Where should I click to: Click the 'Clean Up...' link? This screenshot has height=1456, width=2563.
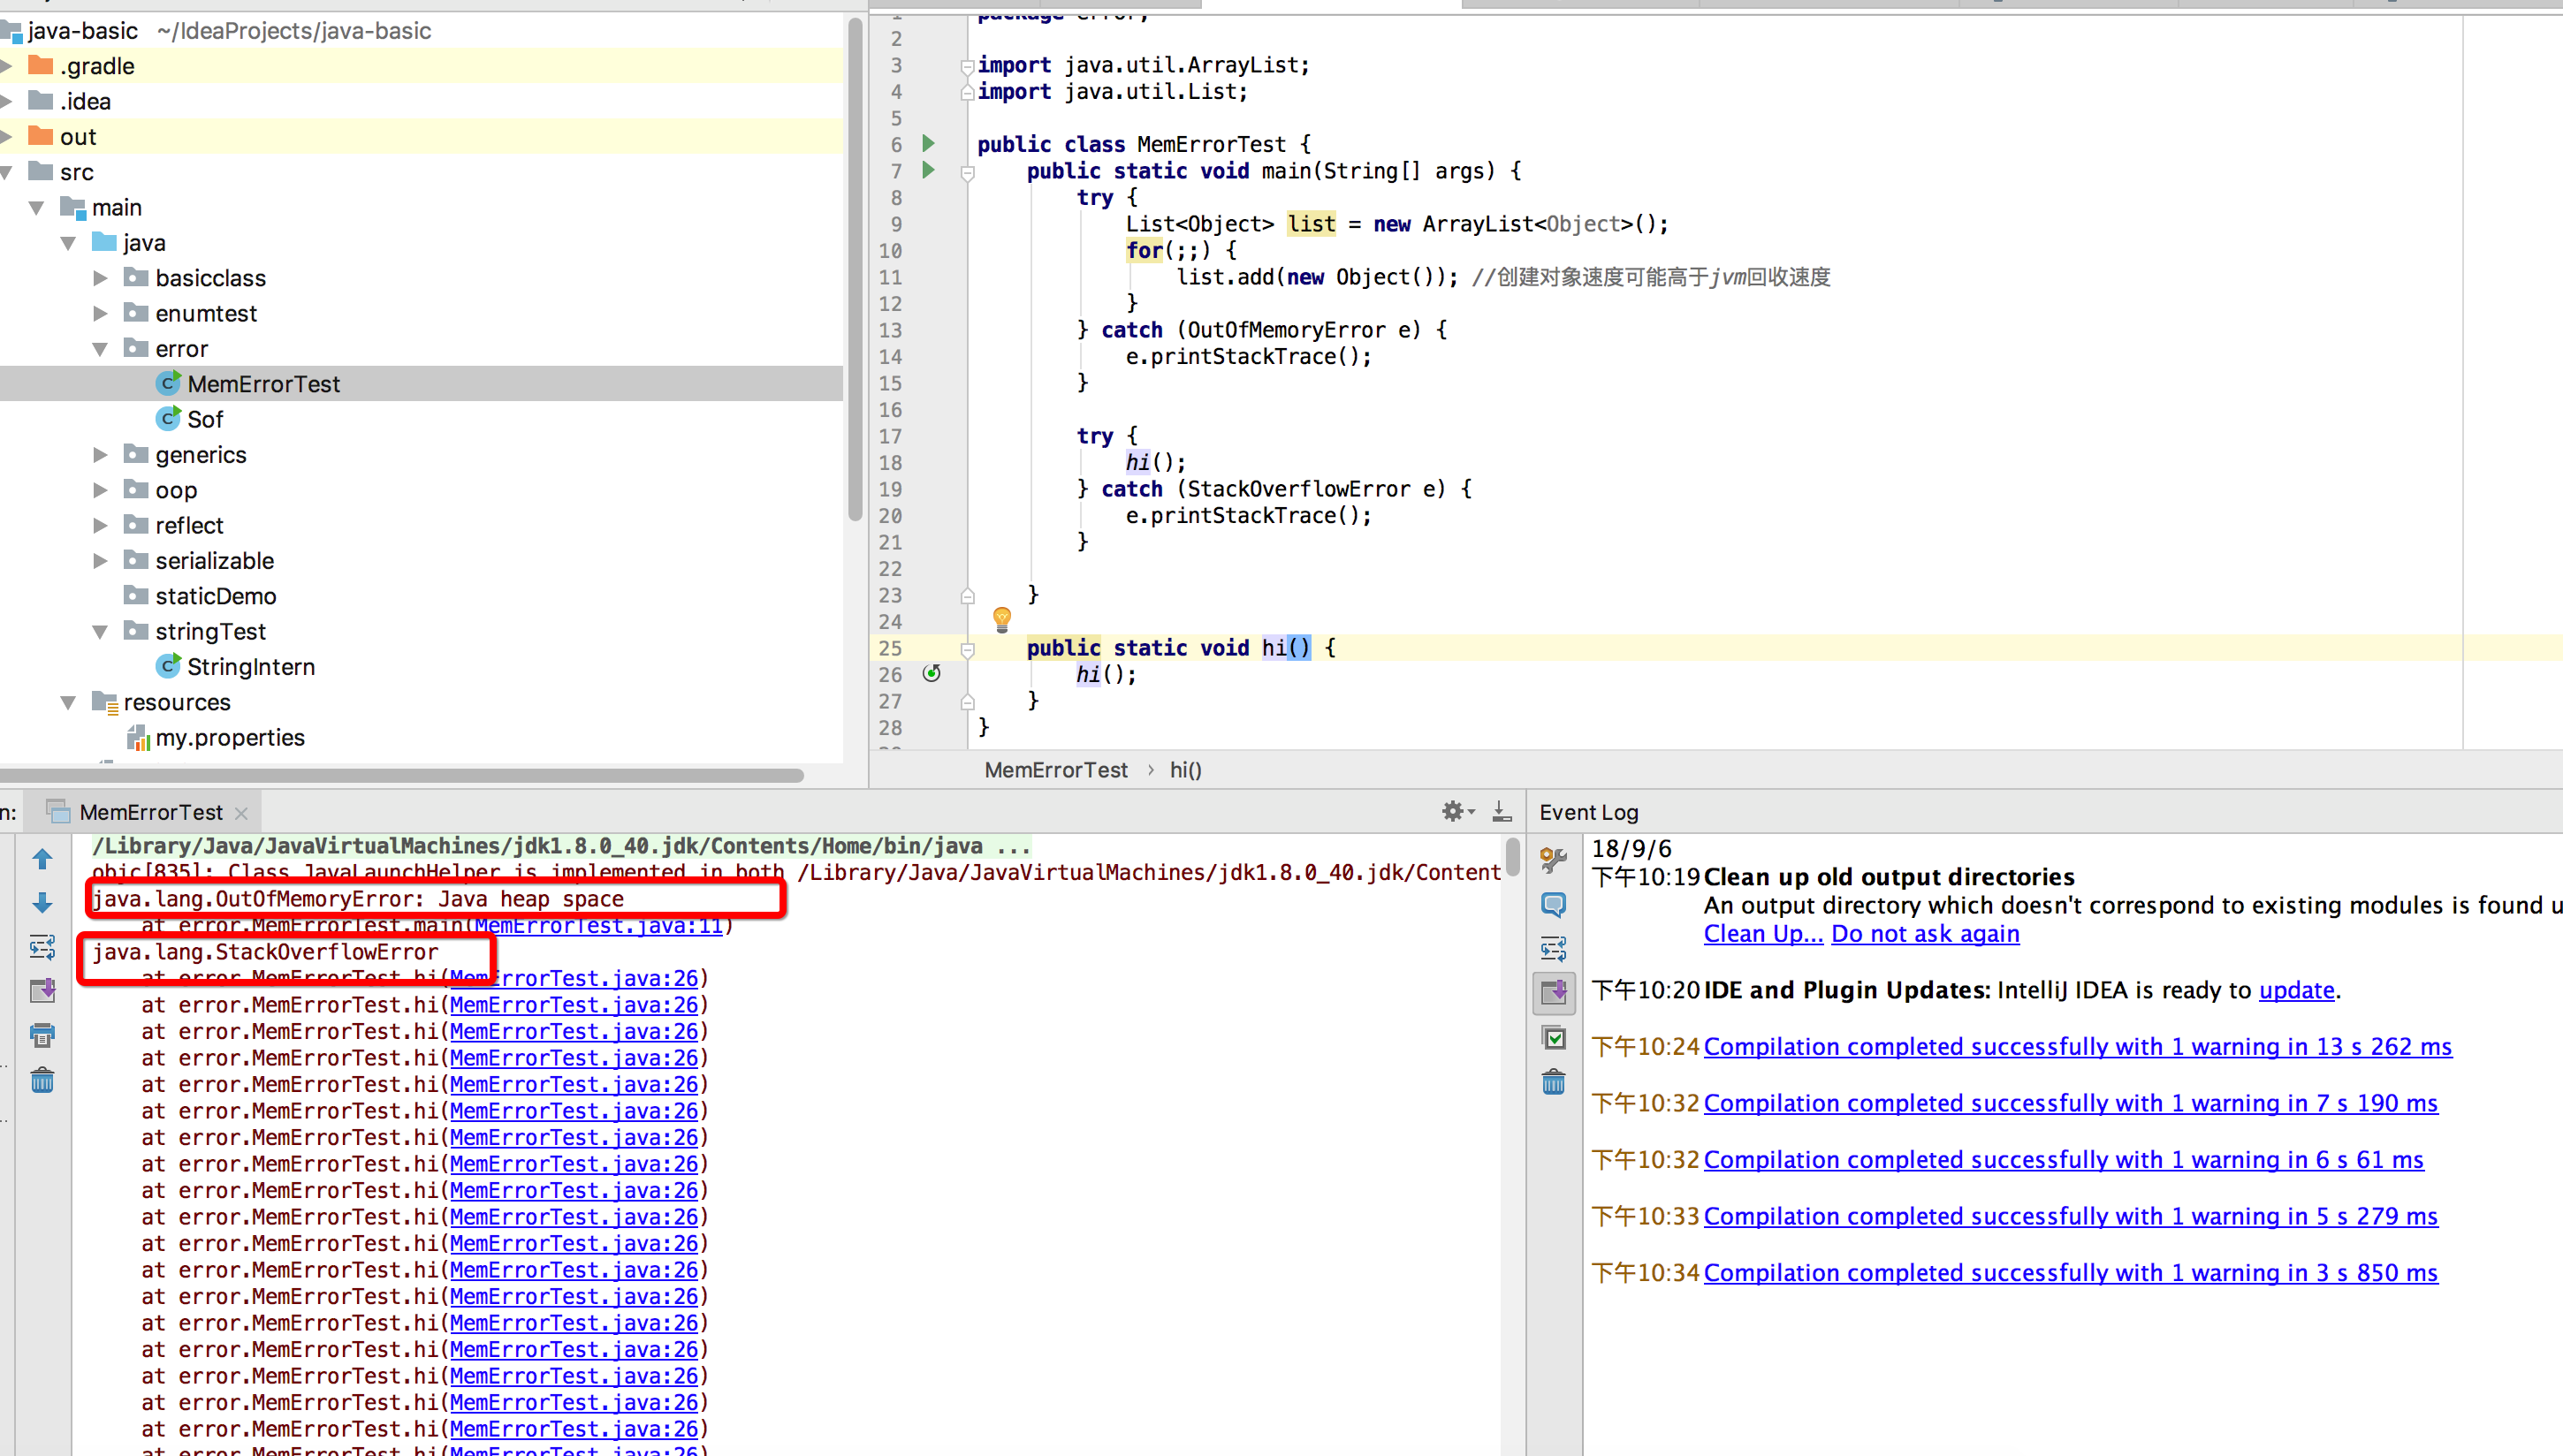point(1762,934)
